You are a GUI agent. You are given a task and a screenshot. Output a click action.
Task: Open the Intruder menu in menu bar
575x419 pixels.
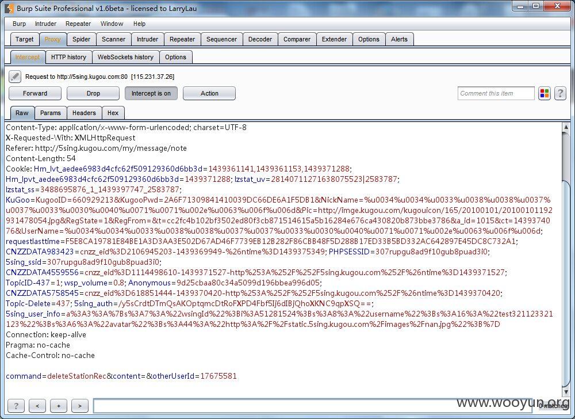(x=45, y=24)
